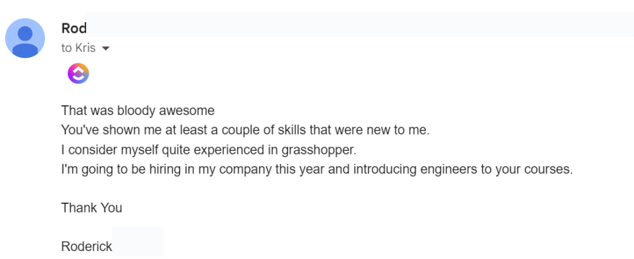The image size is (634, 259).
Task: Expand recipient details arrow beside Kris
Action: (x=105, y=49)
